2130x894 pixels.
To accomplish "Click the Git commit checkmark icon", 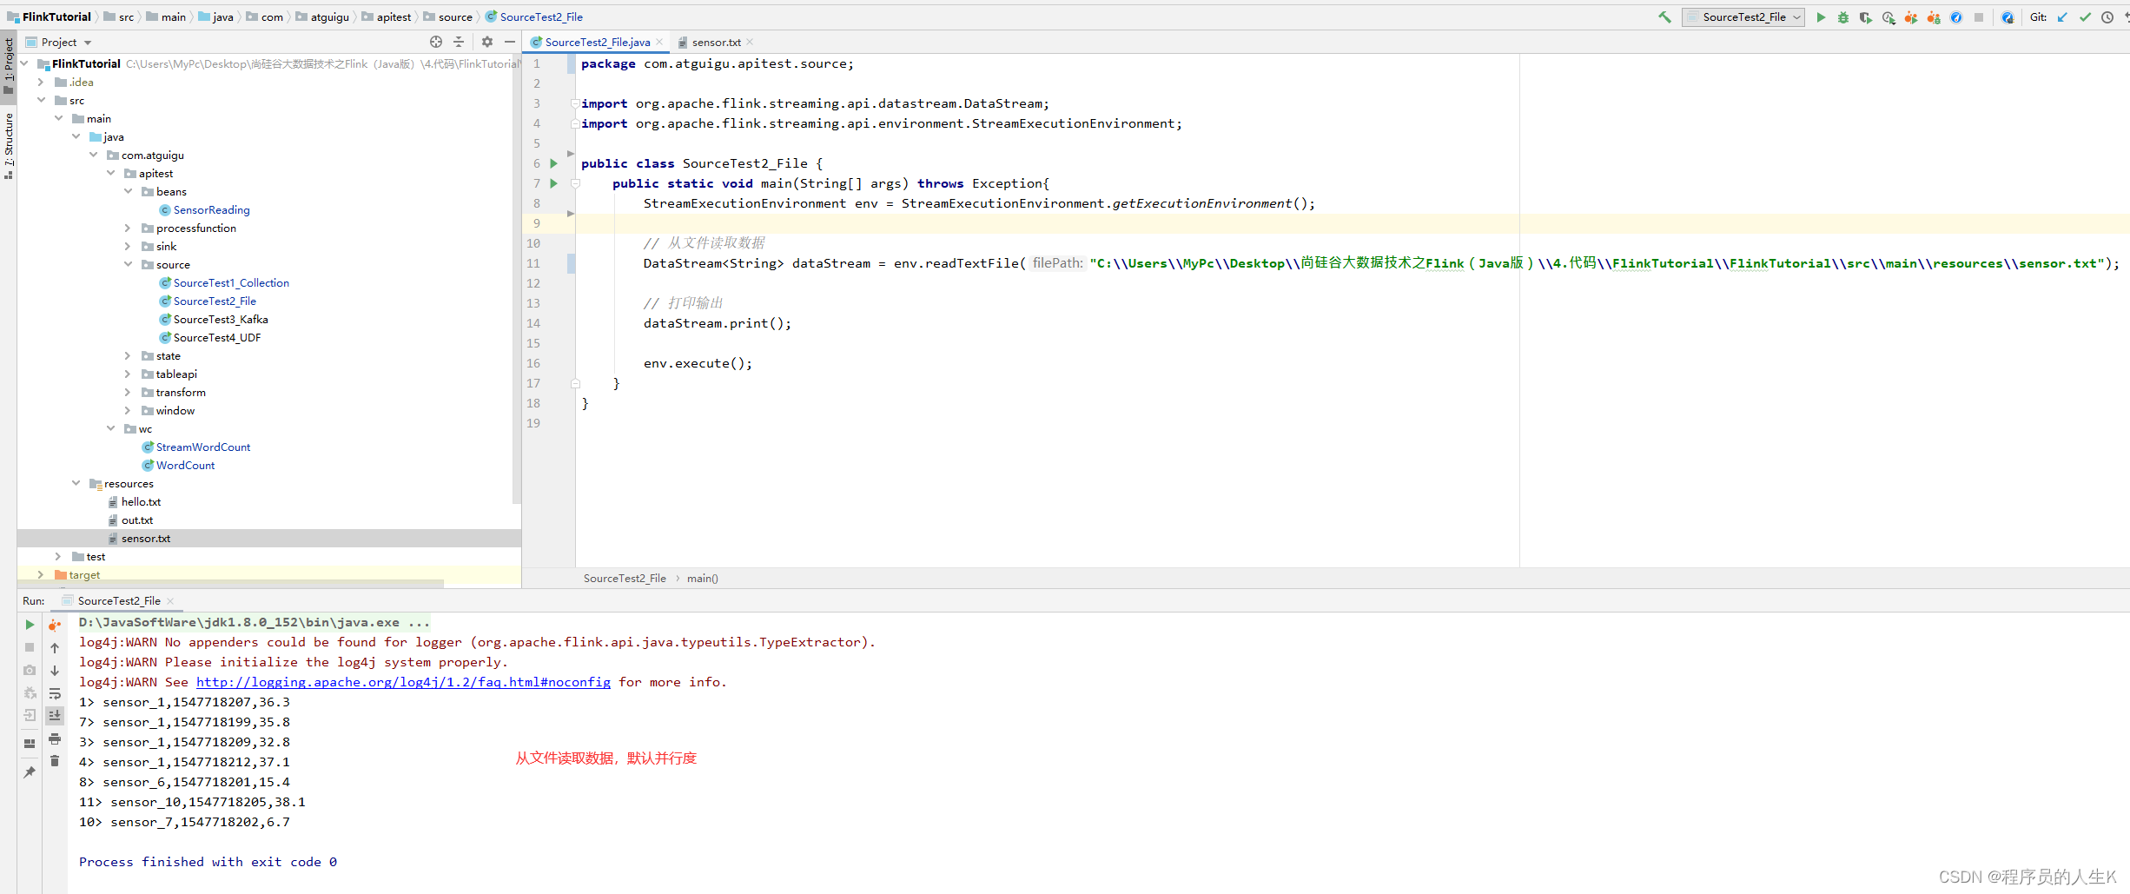I will [2085, 17].
